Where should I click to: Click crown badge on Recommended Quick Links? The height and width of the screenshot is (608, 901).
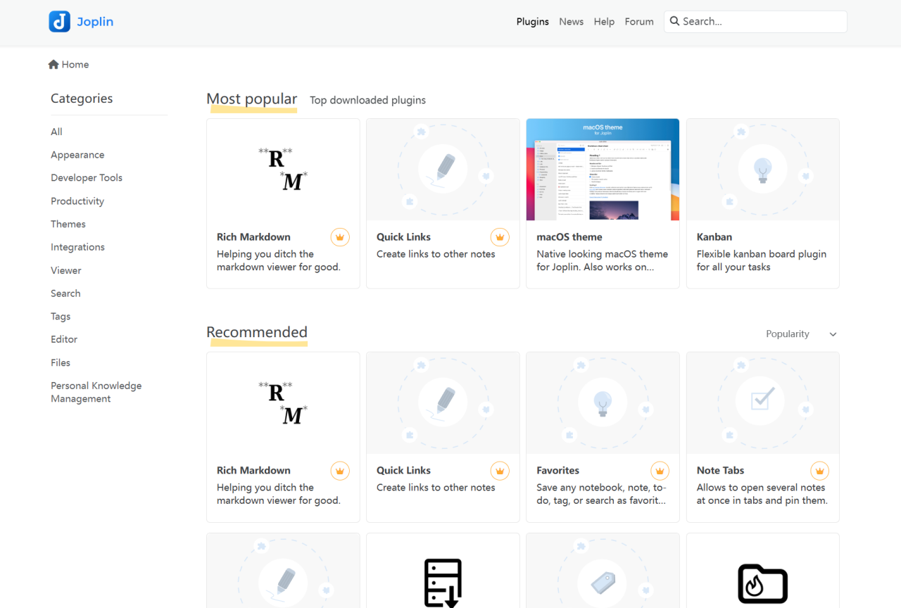500,471
